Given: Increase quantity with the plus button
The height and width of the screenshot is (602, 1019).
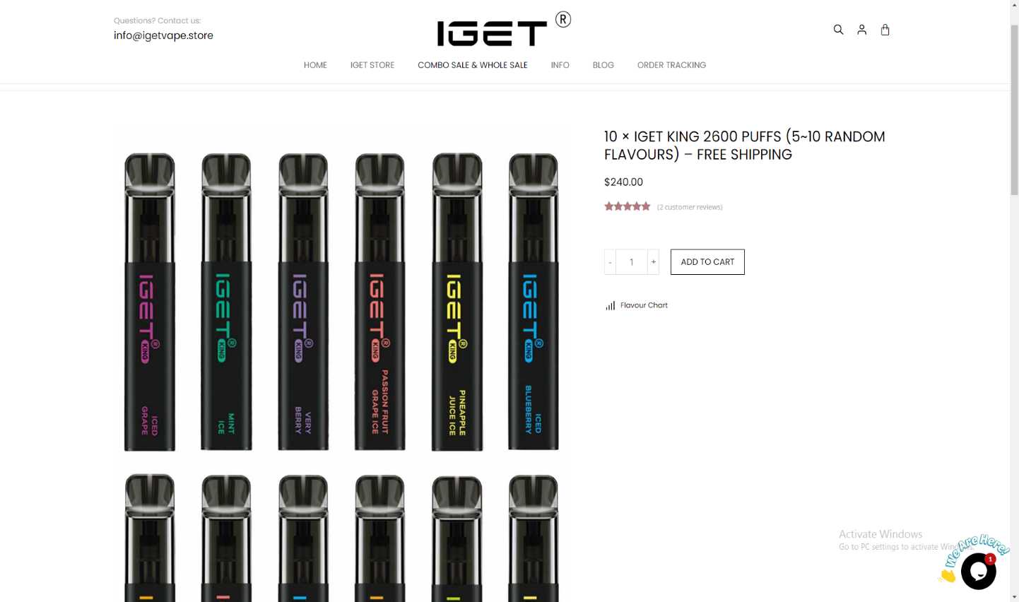Looking at the screenshot, I should click(x=654, y=262).
